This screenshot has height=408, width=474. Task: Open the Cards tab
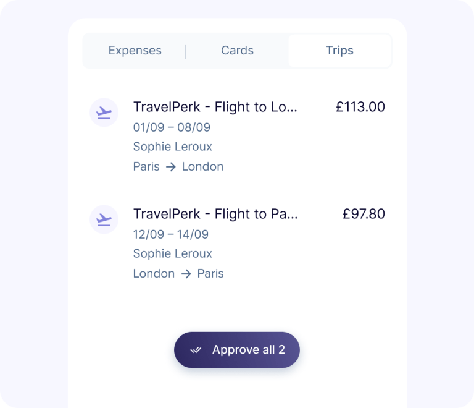point(237,51)
